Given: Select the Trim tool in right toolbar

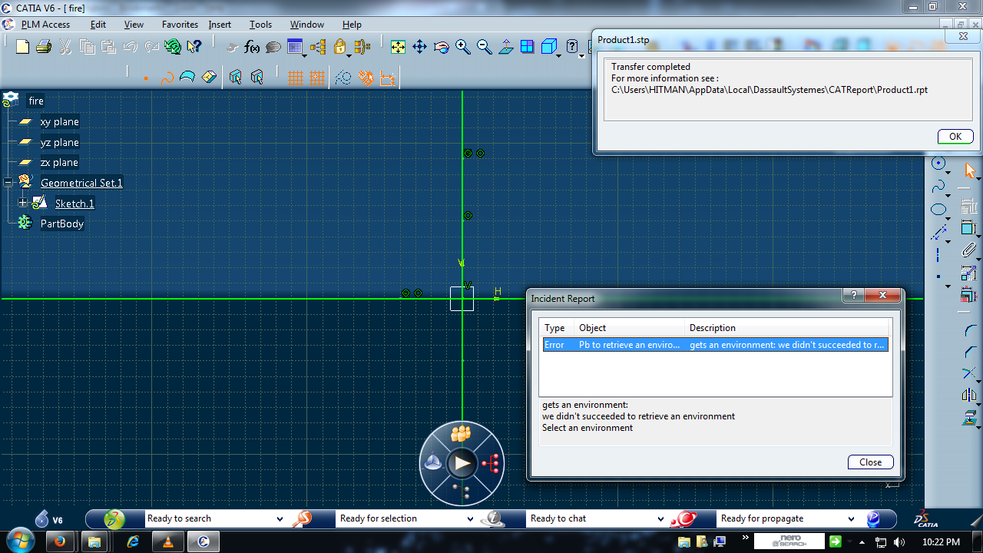Looking at the screenshot, I should point(970,374).
